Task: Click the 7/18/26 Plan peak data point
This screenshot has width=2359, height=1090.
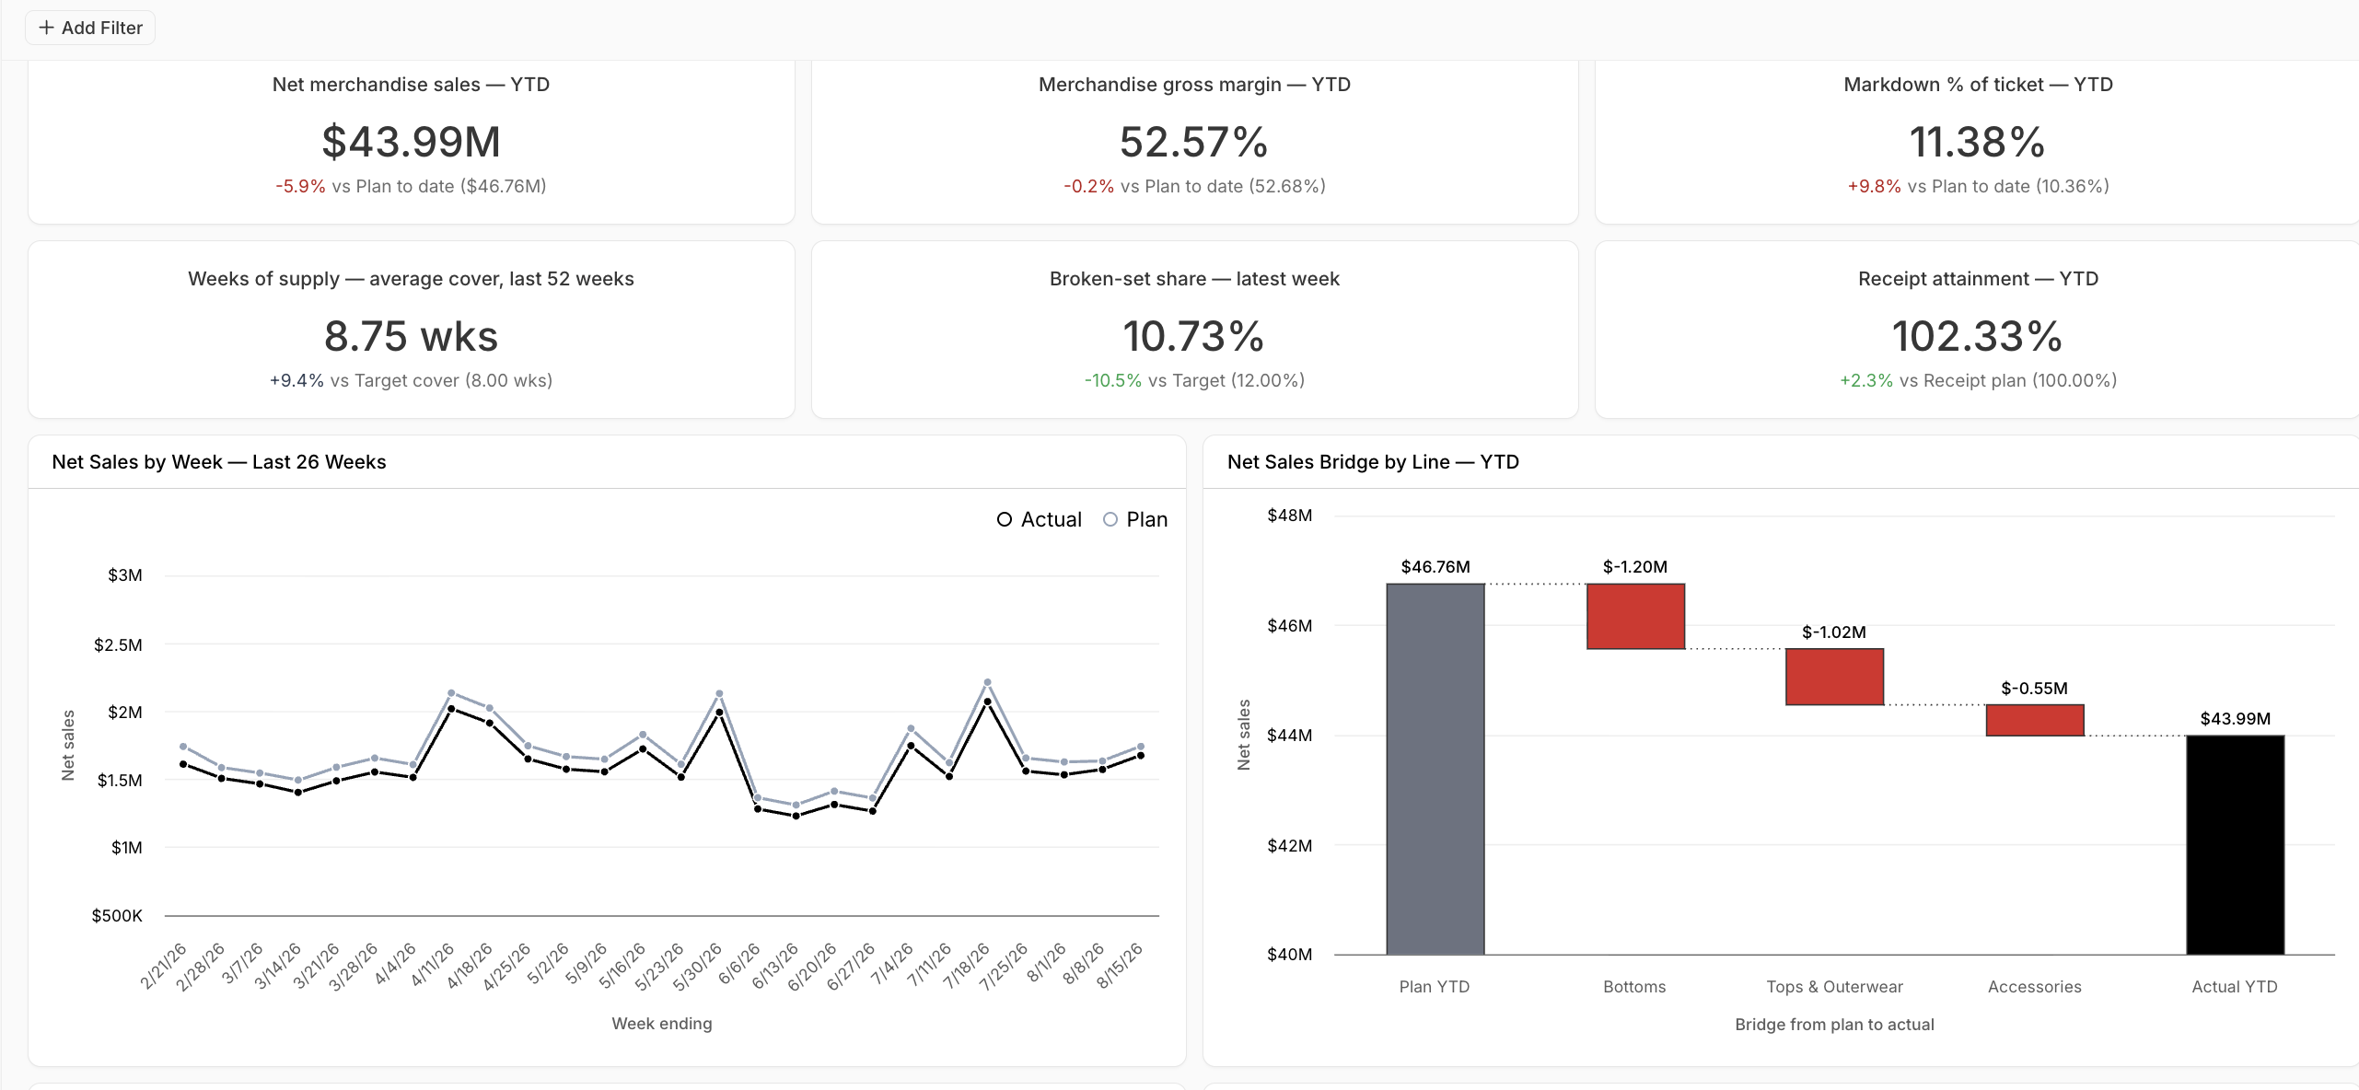Action: coord(987,682)
